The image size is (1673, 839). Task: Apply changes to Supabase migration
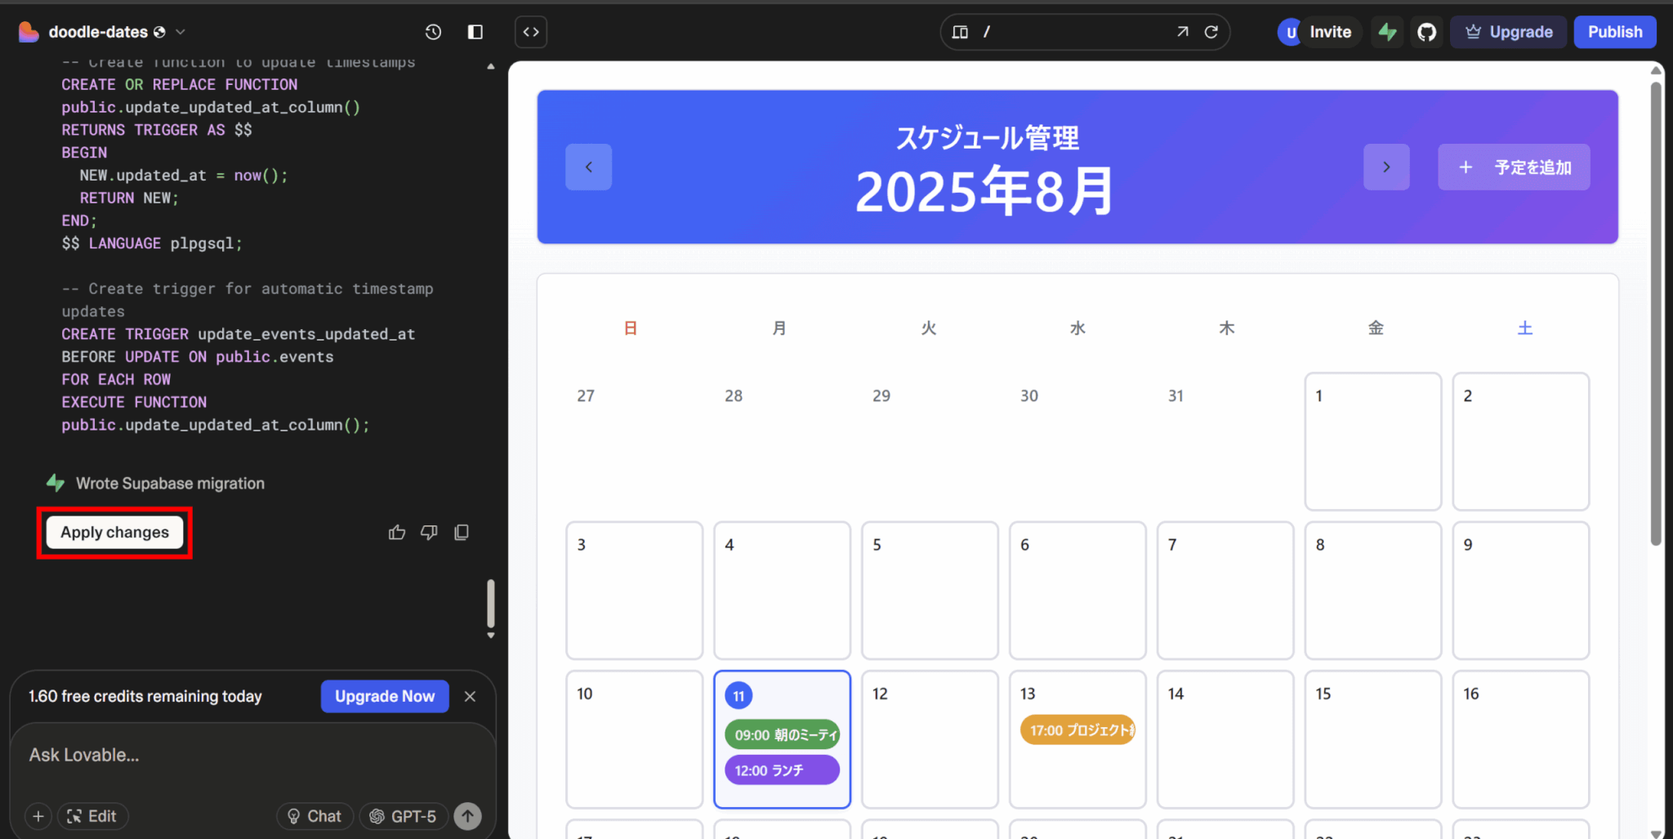click(x=114, y=533)
